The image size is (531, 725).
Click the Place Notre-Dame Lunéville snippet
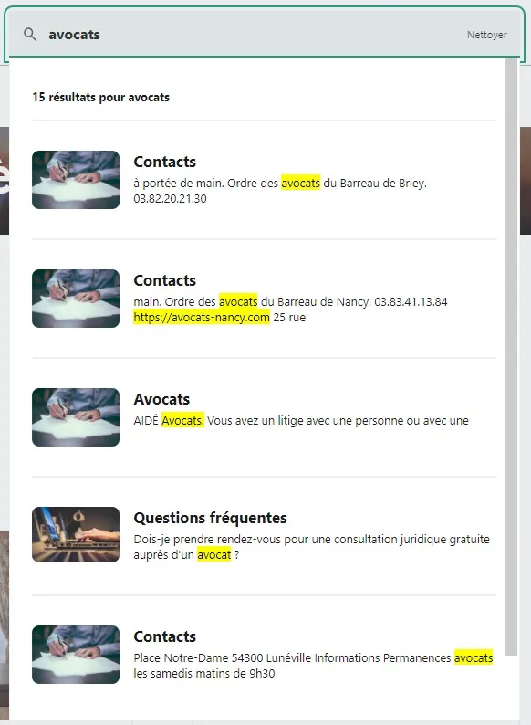(x=313, y=666)
